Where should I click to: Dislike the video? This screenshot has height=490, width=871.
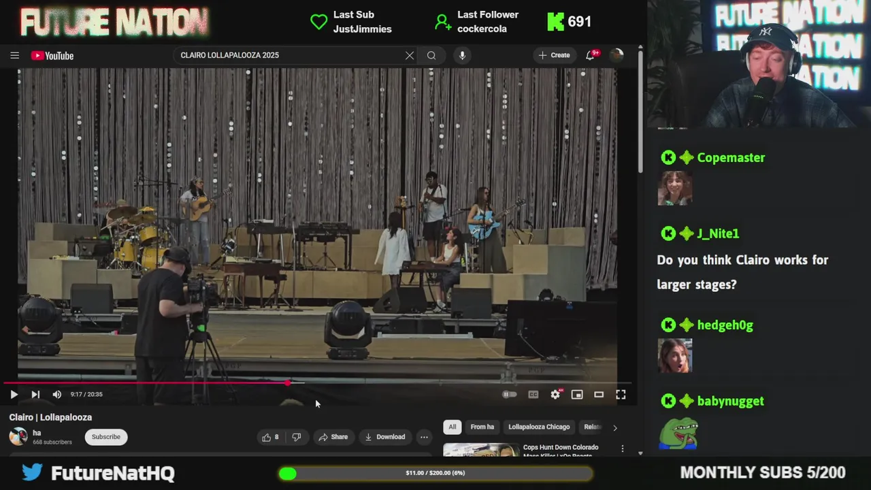(297, 437)
